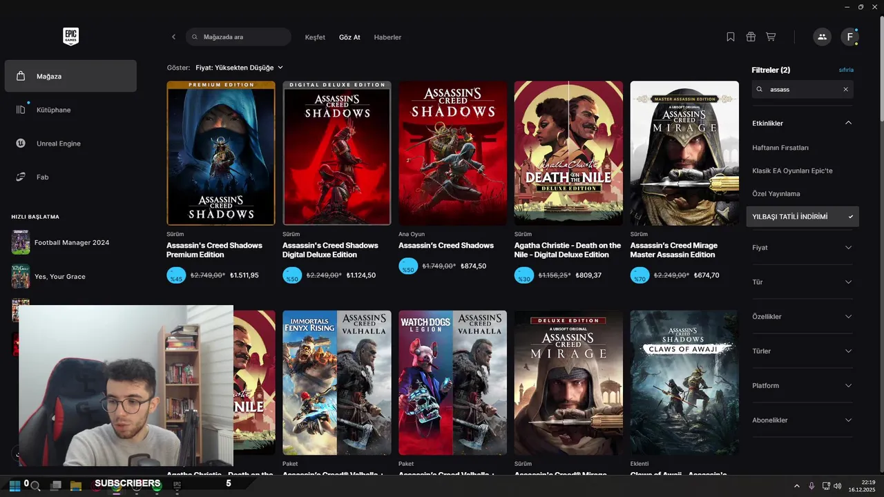Screen dimensions: 884x497
Task: Enable the Özel Yayınlama filter
Action: tap(776, 194)
